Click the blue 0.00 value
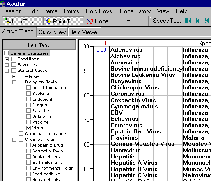This screenshot has height=181, width=211. click(x=101, y=50)
